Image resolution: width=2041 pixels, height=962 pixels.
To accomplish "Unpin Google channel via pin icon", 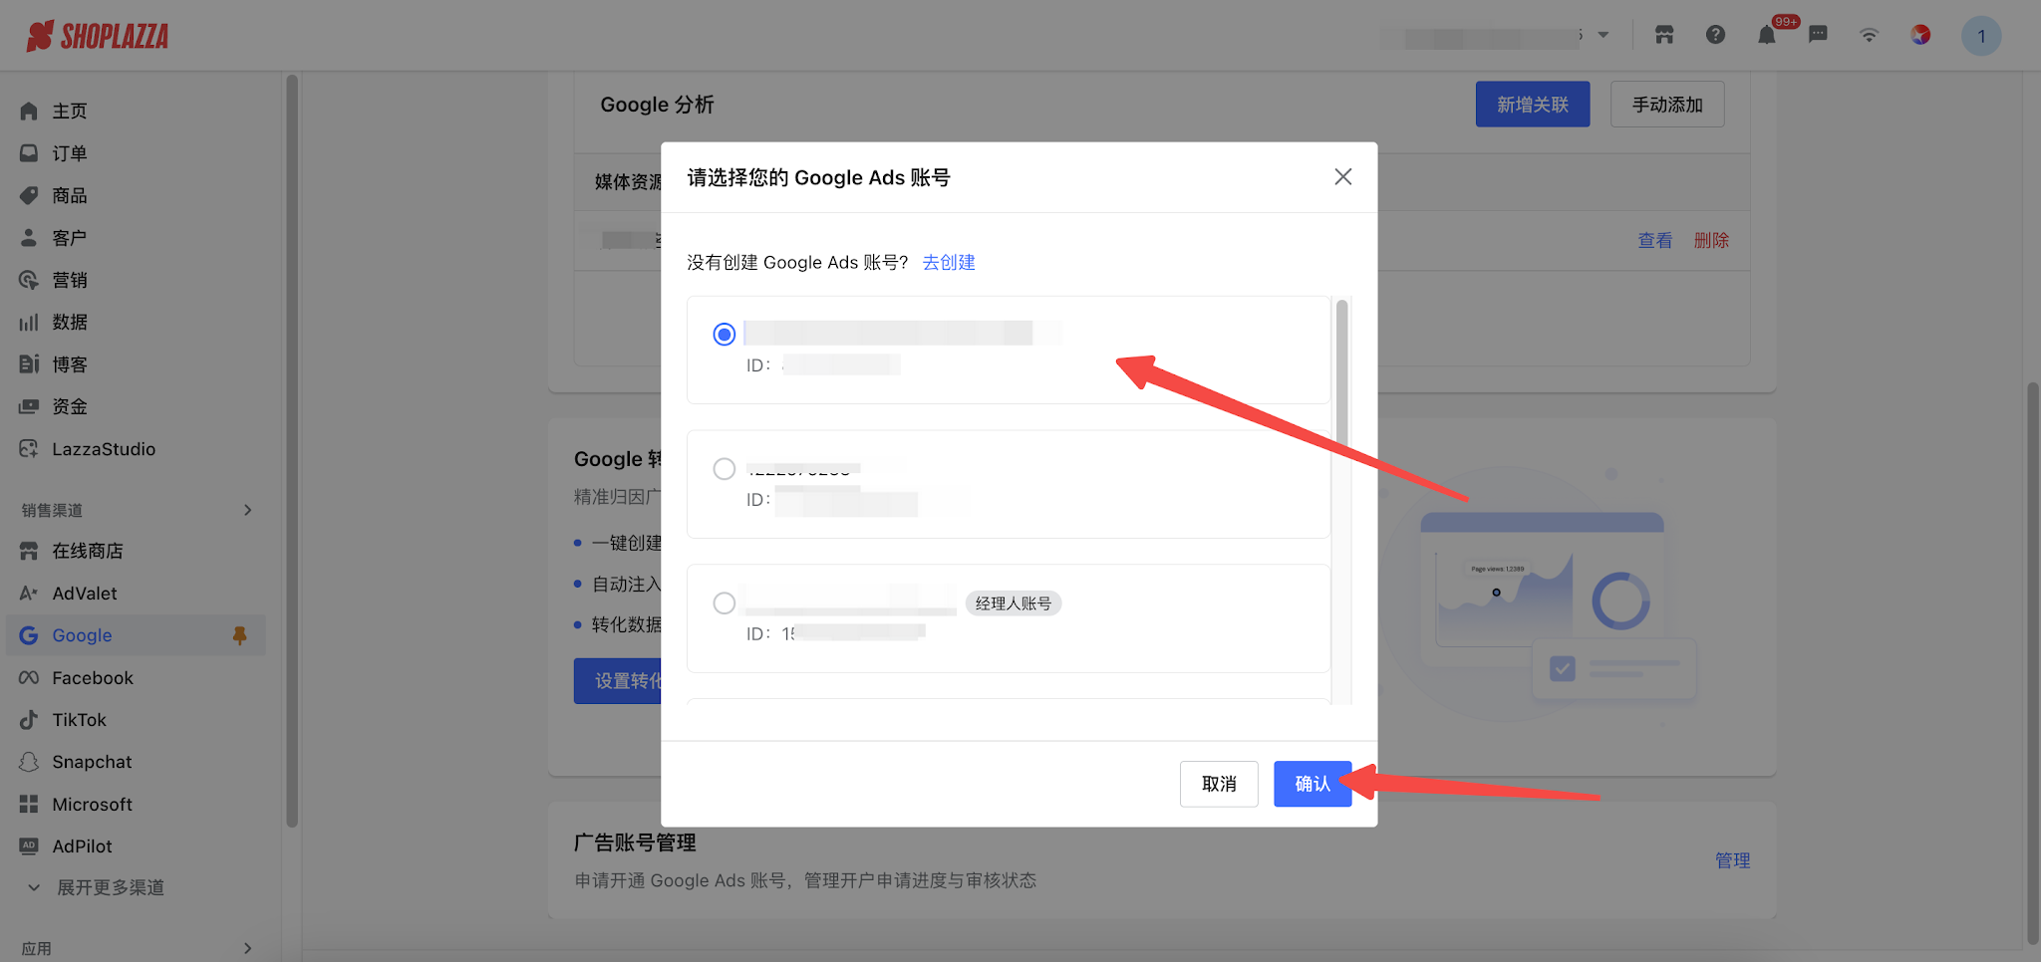I will click(239, 635).
